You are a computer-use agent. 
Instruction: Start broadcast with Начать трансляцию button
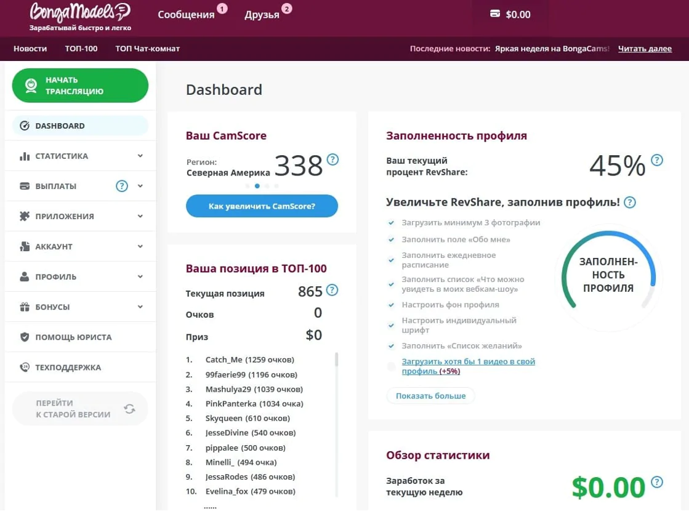coord(81,85)
